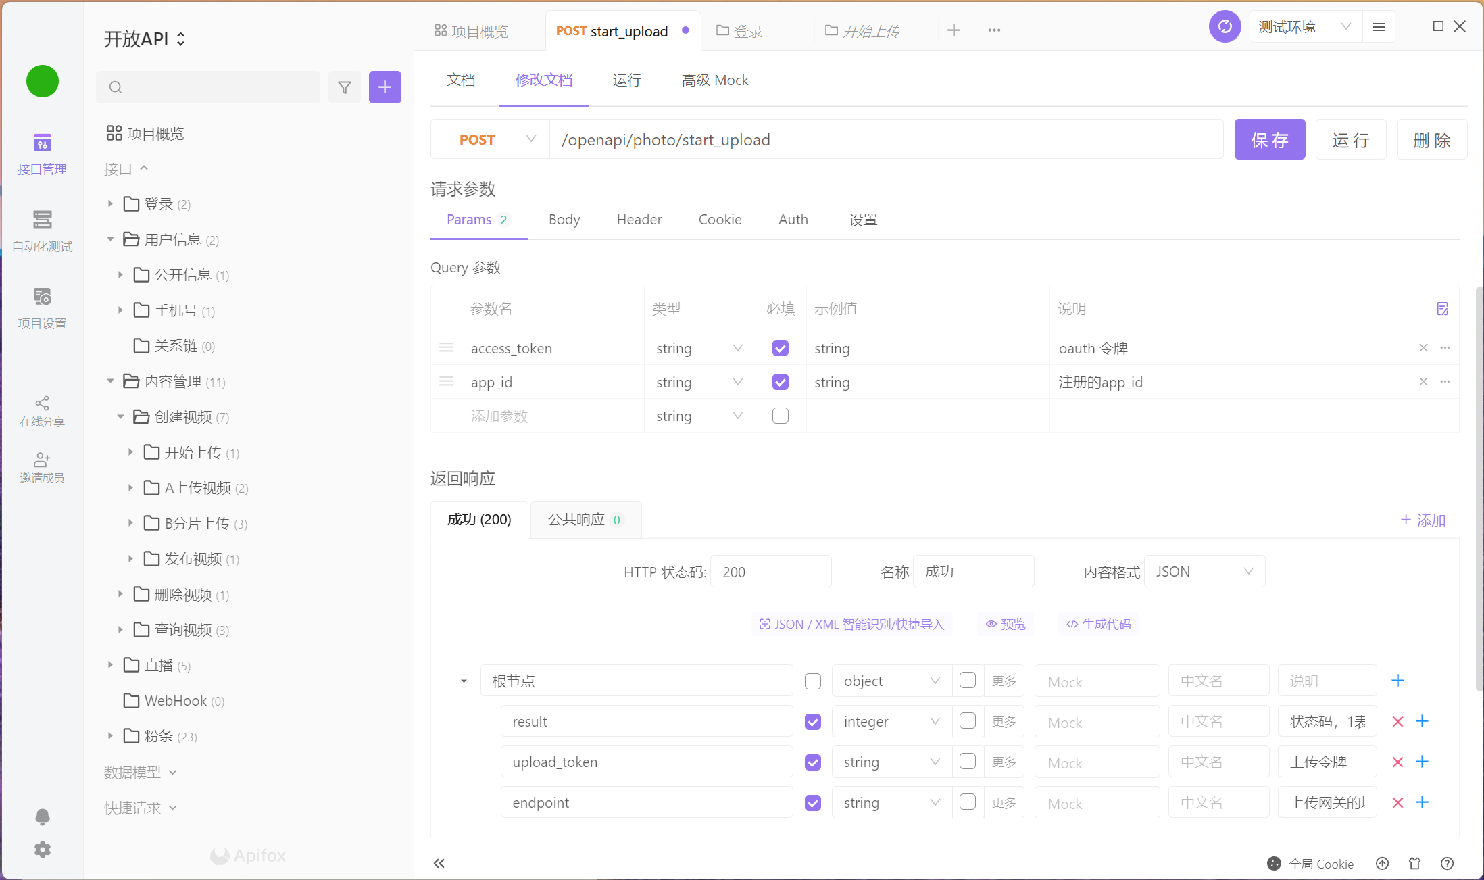Add child node to 根节点

click(x=1398, y=681)
